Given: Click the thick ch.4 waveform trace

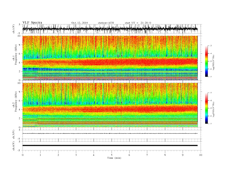Looking at the screenshot, I should point(110,146).
